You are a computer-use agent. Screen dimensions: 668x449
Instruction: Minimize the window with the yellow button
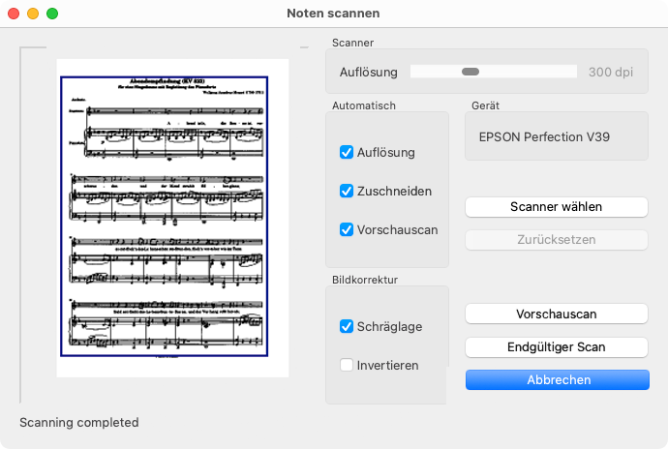(x=33, y=14)
